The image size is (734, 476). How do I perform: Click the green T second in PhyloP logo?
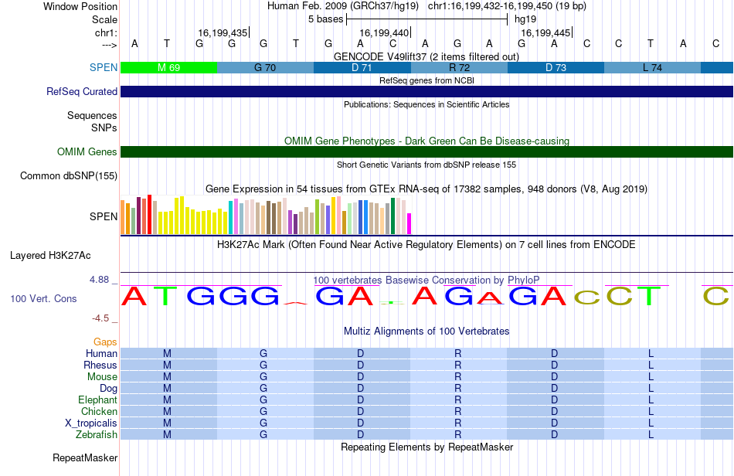[165, 296]
